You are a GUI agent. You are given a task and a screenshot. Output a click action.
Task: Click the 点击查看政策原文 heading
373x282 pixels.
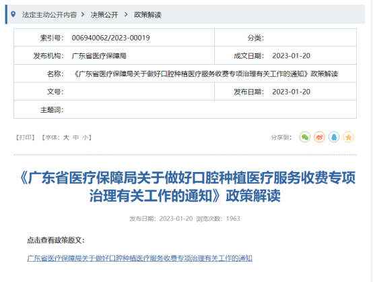(x=56, y=240)
